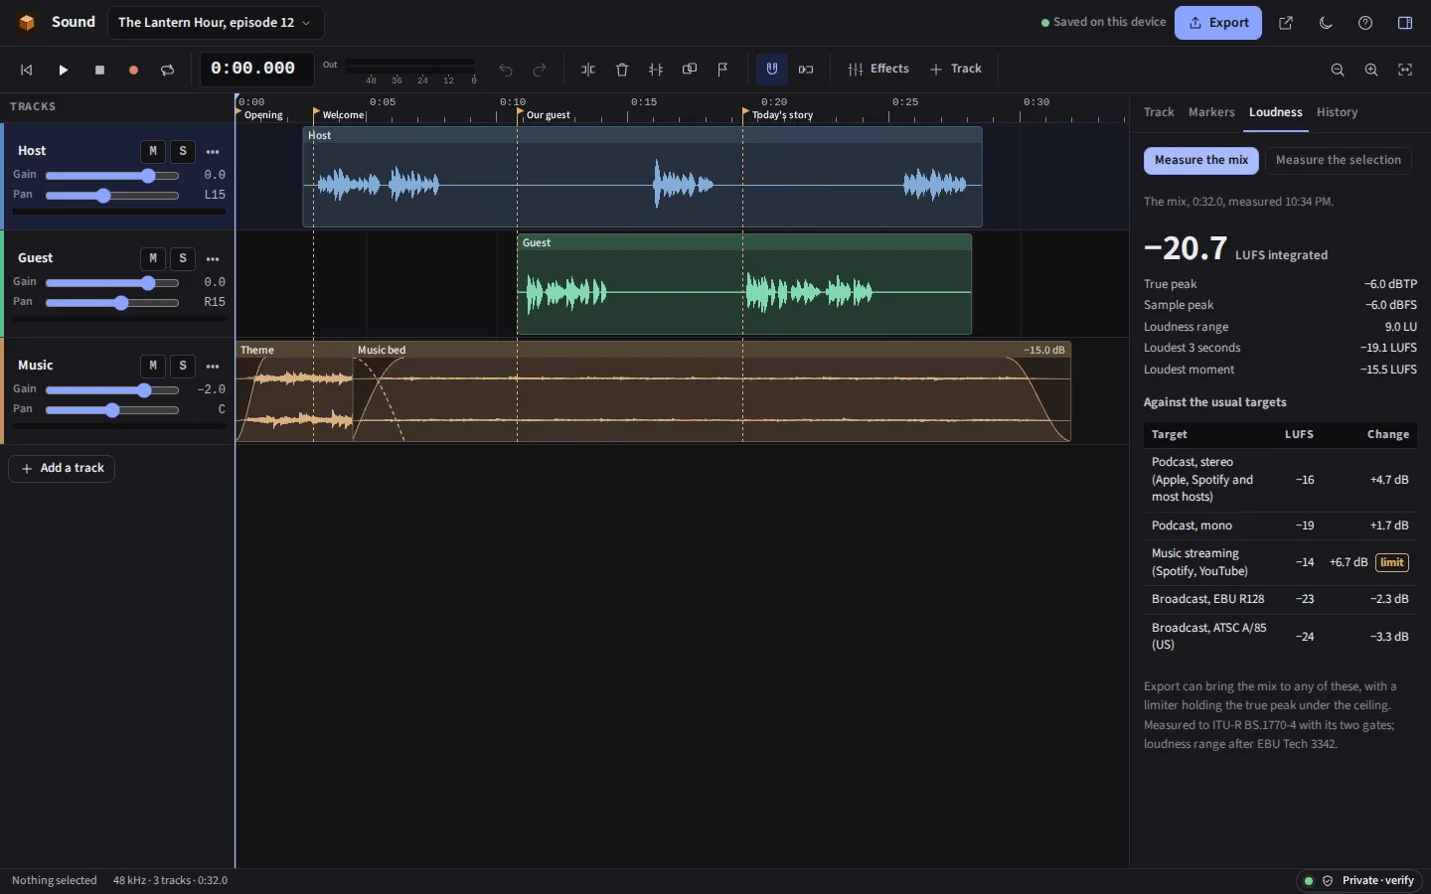Image resolution: width=1431 pixels, height=894 pixels.
Task: Open the Effects menu
Action: click(878, 70)
